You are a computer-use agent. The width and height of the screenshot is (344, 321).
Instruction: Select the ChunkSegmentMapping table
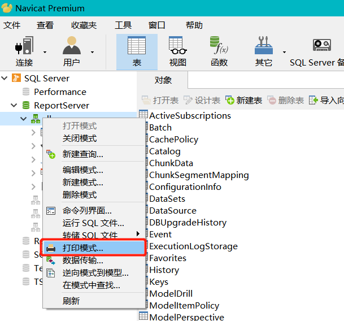(x=199, y=175)
